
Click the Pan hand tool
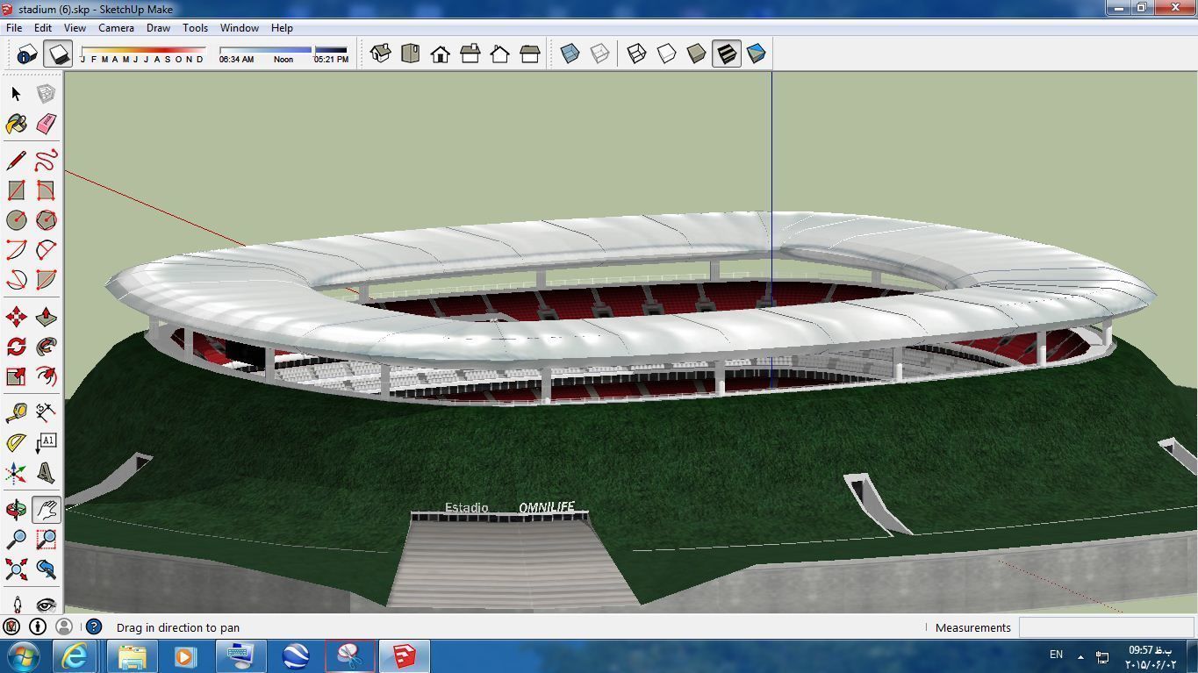click(46, 509)
